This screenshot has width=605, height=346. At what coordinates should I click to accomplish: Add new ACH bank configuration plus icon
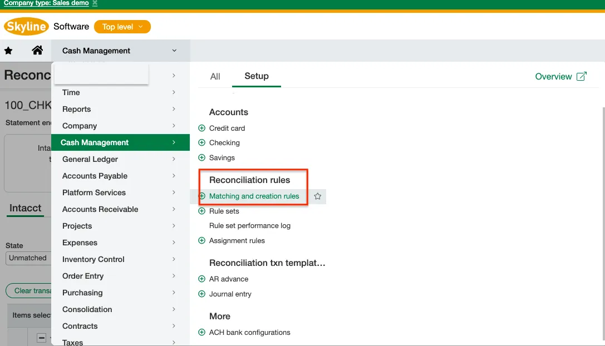click(x=201, y=332)
